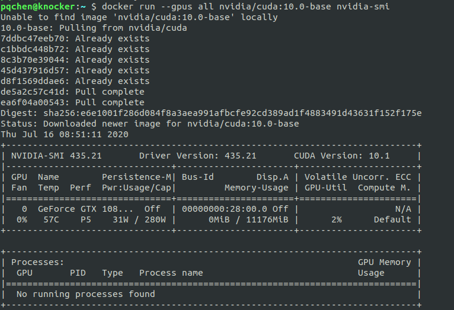
Task: Click the power usage 31W / 280W
Action: coord(139,219)
